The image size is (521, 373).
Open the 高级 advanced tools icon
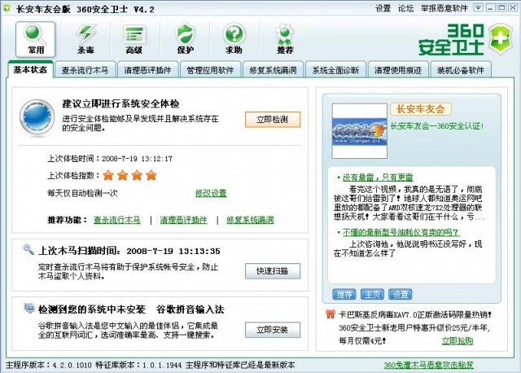134,39
